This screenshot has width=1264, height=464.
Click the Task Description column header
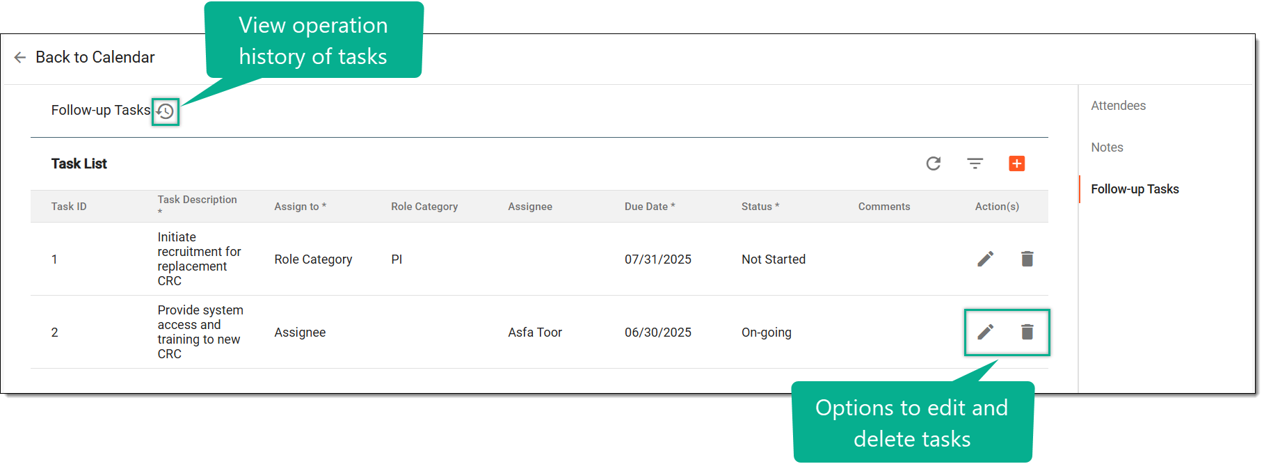(198, 205)
